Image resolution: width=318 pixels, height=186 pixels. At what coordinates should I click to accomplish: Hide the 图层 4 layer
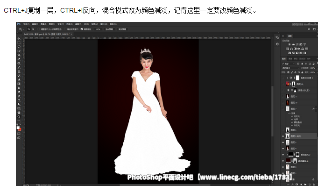[x=283, y=149]
